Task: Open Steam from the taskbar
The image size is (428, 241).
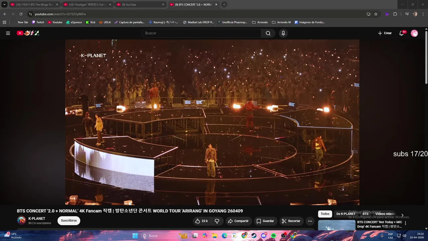Action: (254, 236)
